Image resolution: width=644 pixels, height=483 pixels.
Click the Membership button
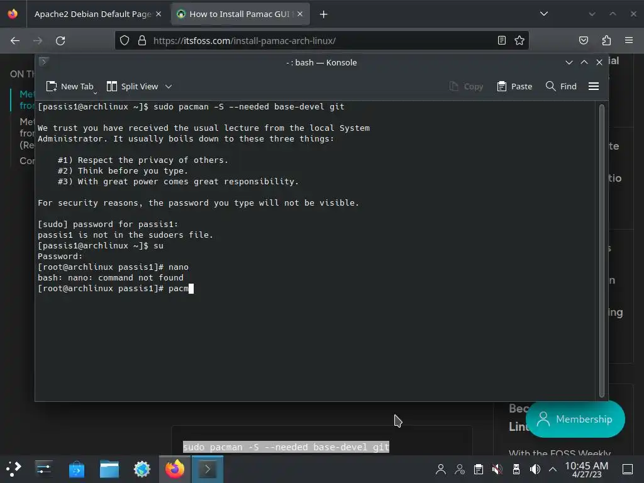pyautogui.click(x=575, y=419)
